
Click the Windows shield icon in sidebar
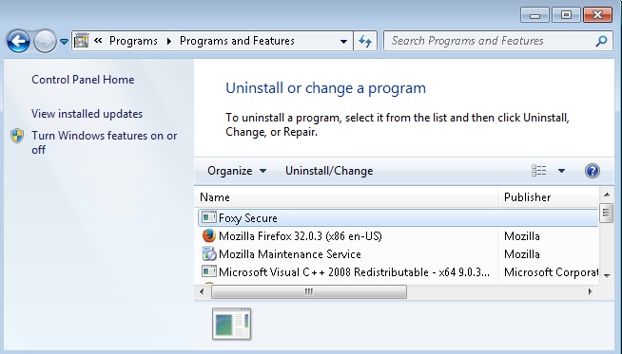click(x=17, y=136)
